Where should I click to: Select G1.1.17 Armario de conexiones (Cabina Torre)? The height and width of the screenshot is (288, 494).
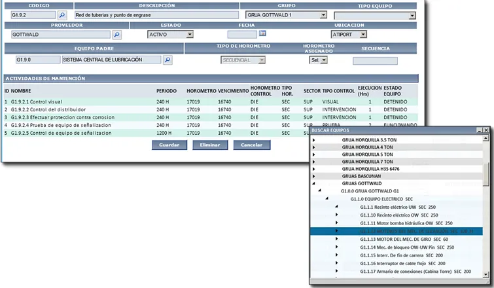tap(415, 271)
